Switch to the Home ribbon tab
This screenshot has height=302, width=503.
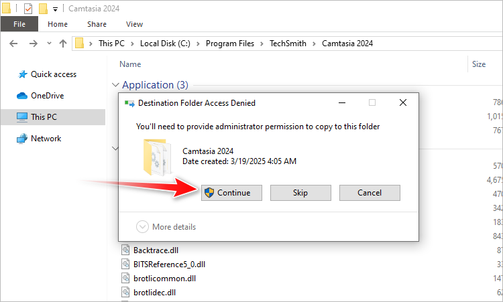(x=57, y=24)
